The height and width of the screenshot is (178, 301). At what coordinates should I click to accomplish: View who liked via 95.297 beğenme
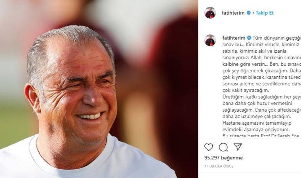pyautogui.click(x=223, y=158)
